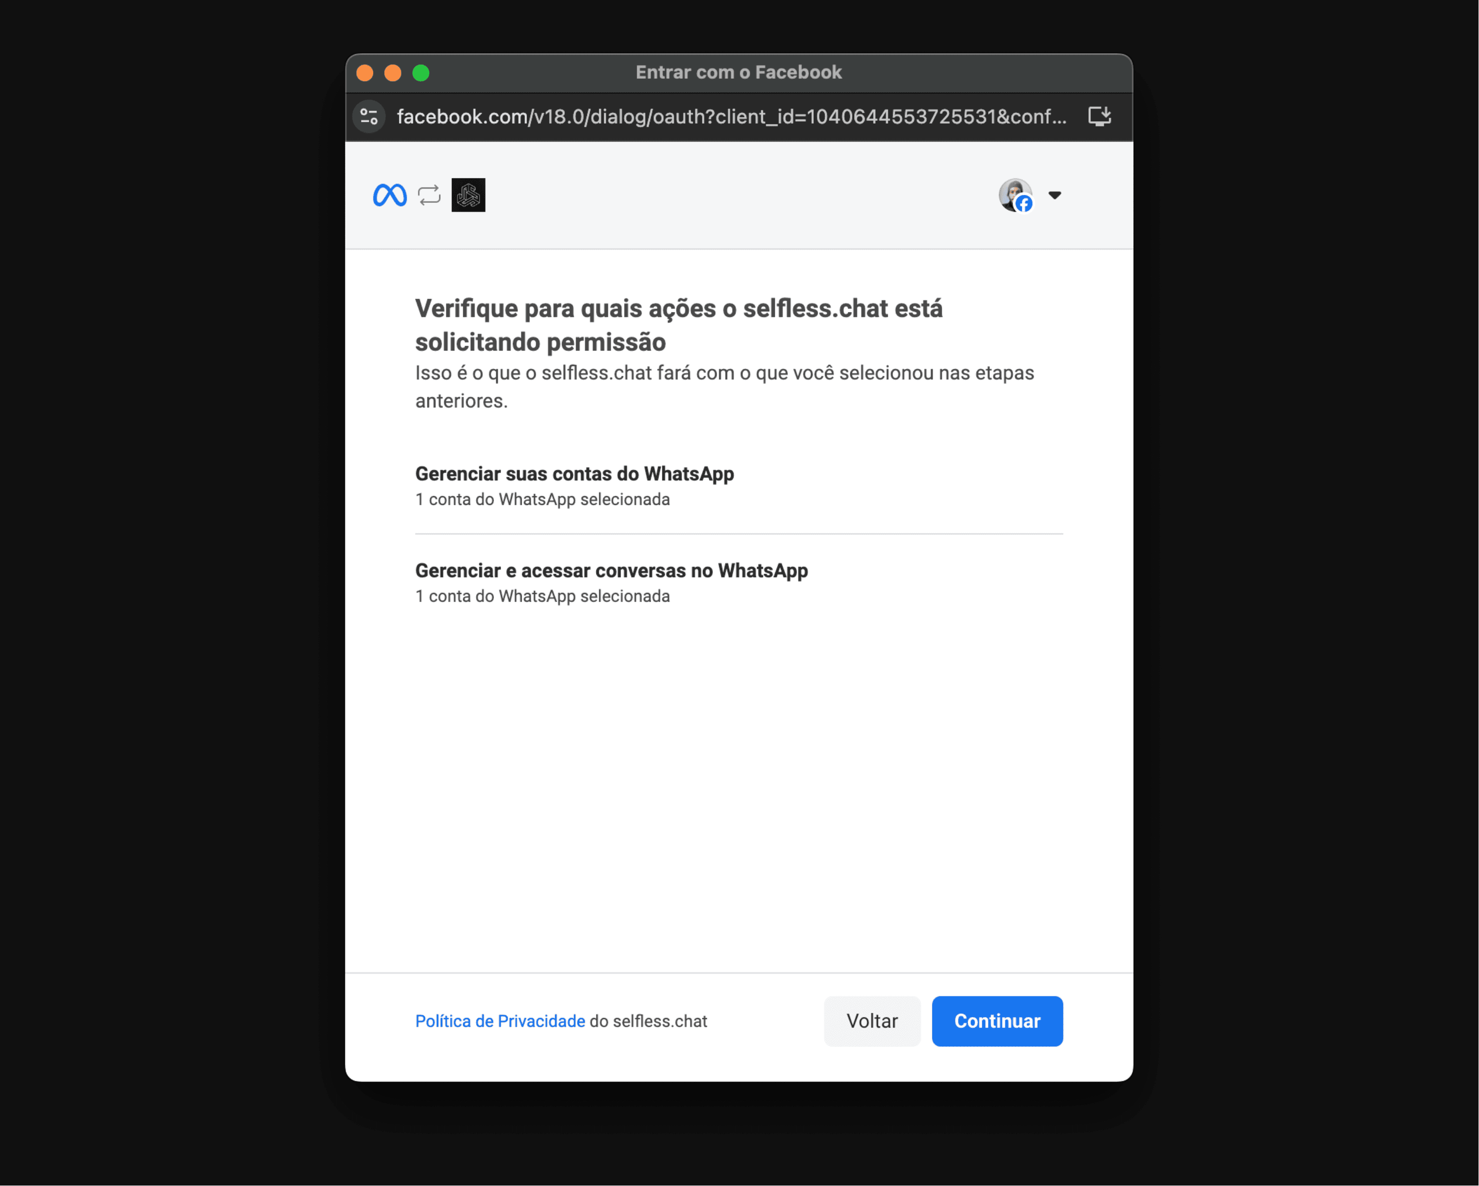1479x1186 pixels.
Task: Click first '1 conta do WhatsApp selecionada' text
Action: pos(543,500)
